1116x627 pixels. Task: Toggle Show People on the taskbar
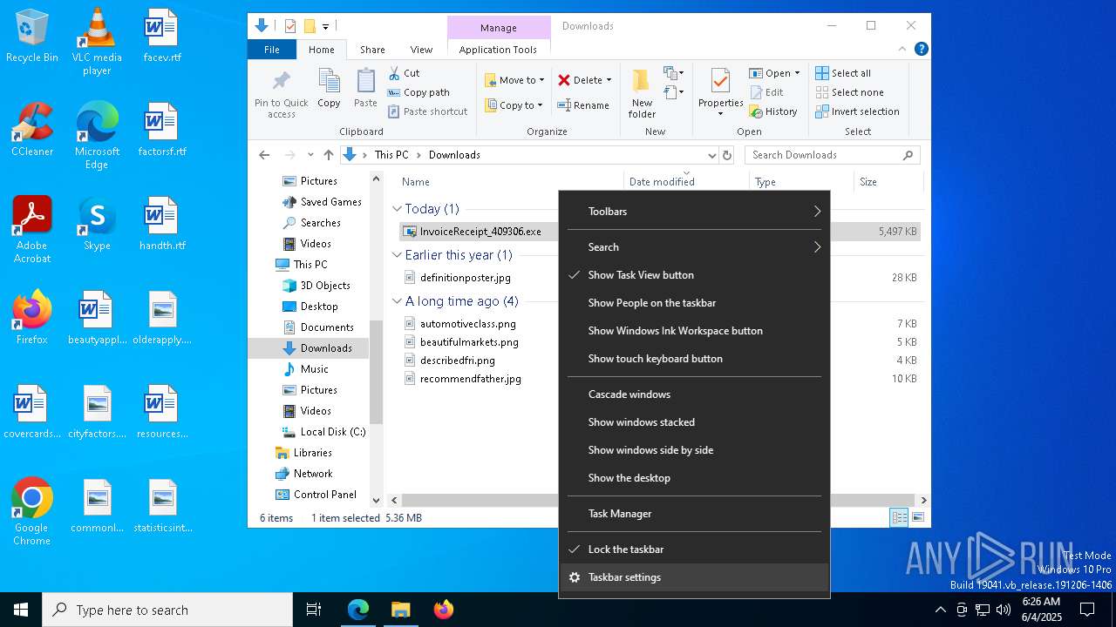point(694,303)
